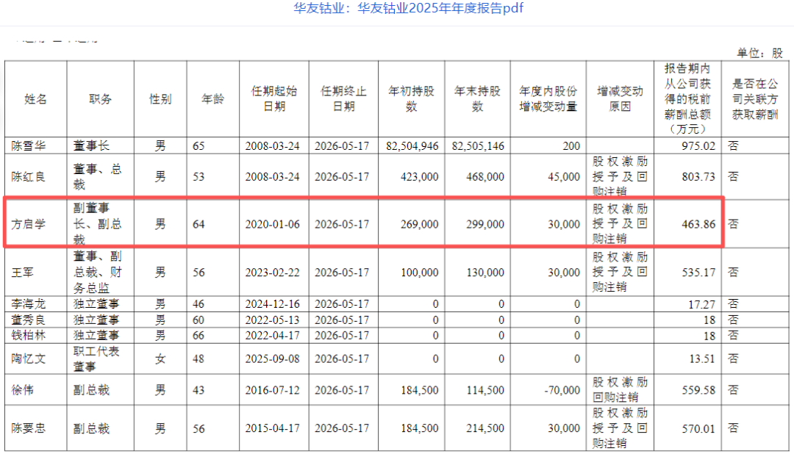Click the 单位：股 unit label
The width and height of the screenshot is (794, 454).
759,53
